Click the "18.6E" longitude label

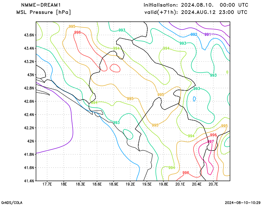[x=97, y=184]
